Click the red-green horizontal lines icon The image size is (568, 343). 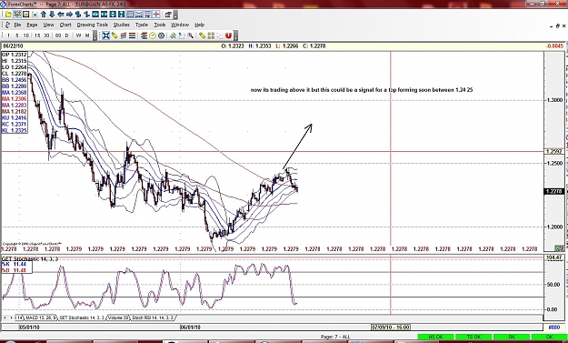[x=132, y=35]
